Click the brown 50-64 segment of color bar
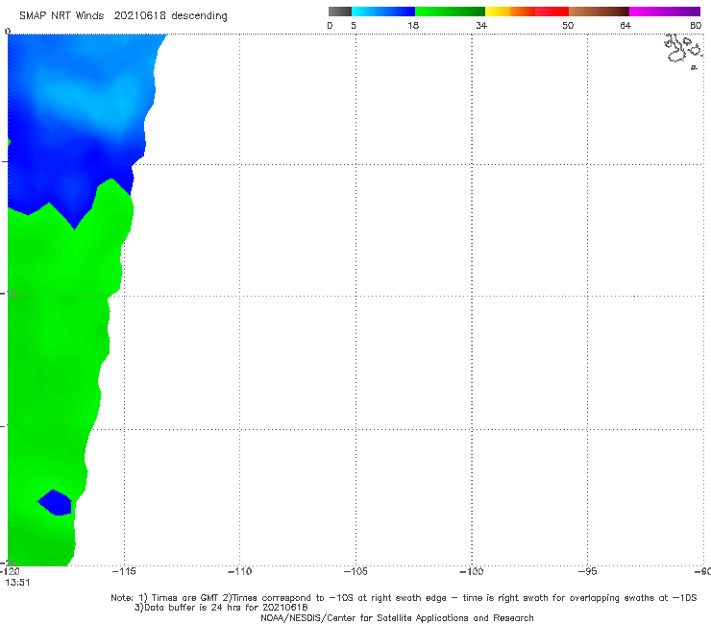This screenshot has width=711, height=624. [x=599, y=12]
